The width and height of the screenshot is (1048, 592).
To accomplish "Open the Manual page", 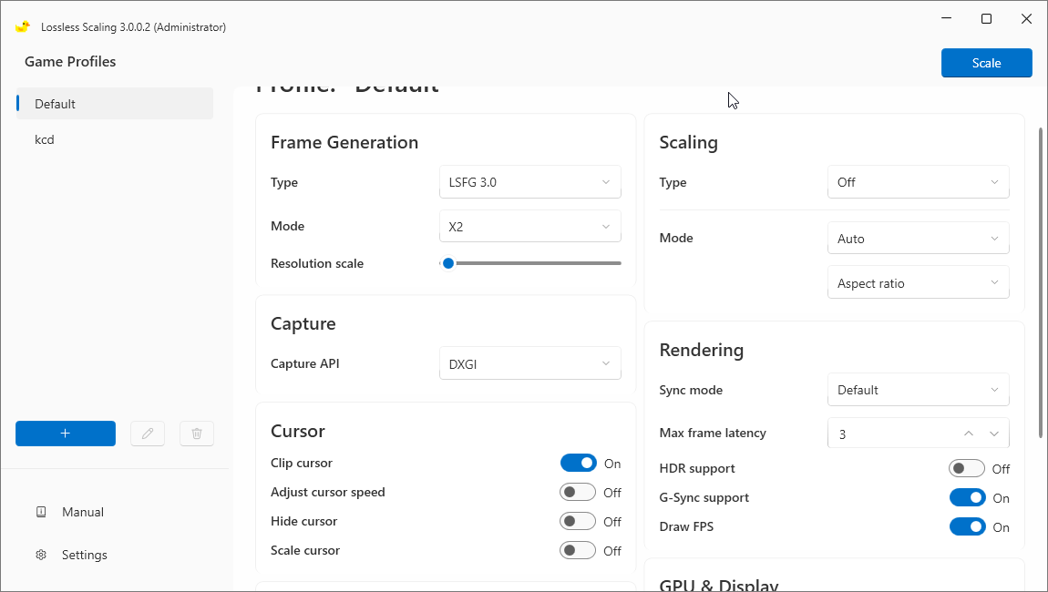I will point(83,512).
